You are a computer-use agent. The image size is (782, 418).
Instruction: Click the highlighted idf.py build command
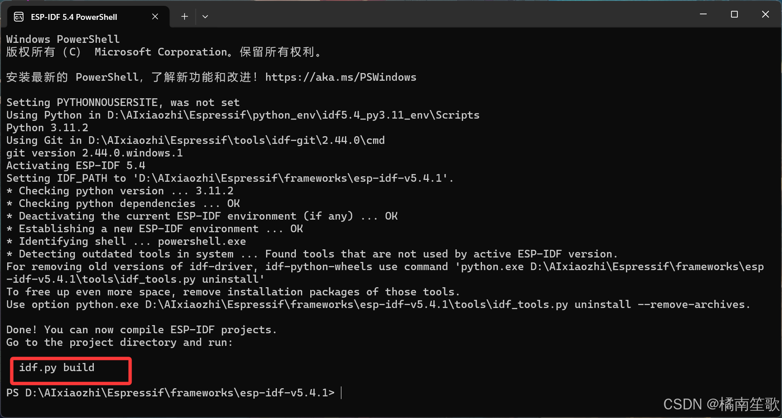pos(57,368)
